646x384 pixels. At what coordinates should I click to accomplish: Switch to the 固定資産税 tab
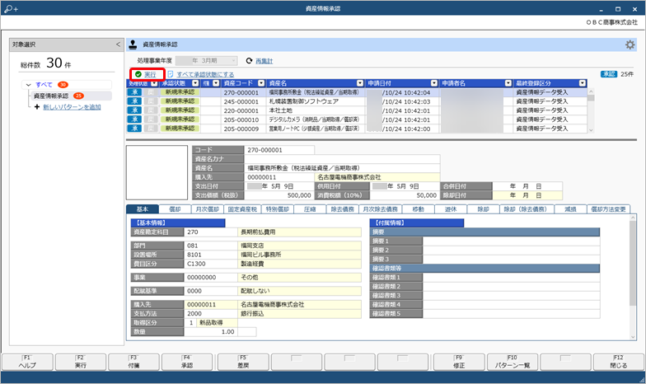[242, 209]
